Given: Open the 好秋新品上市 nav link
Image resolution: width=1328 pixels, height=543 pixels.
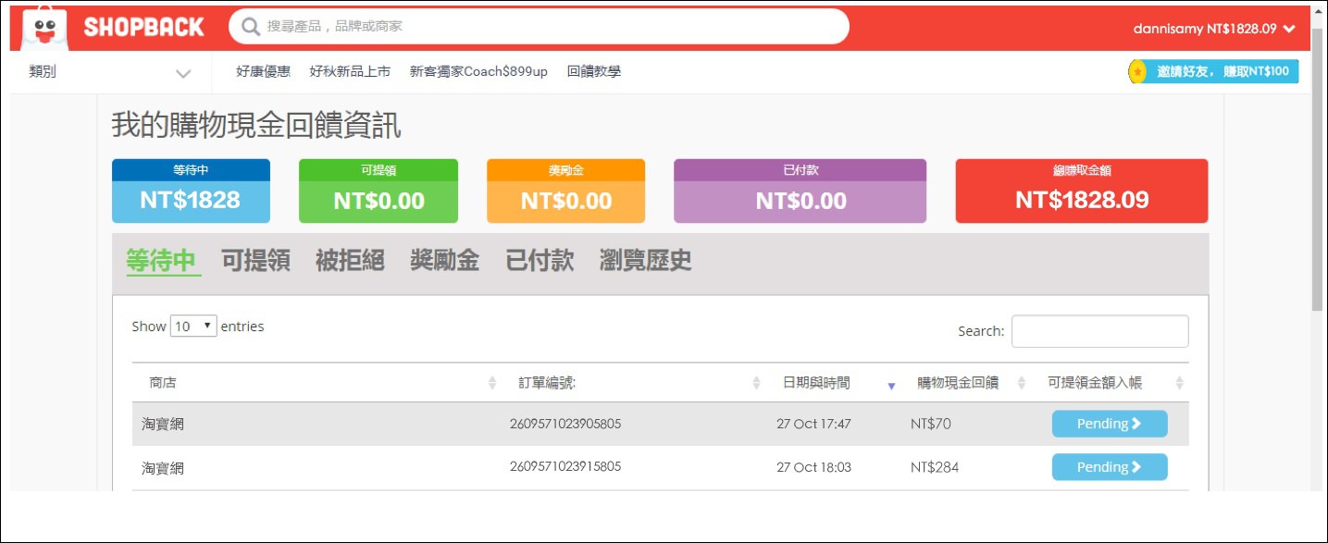Looking at the screenshot, I should click(350, 71).
